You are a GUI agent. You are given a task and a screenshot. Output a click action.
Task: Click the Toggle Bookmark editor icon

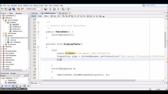coord(84,16)
